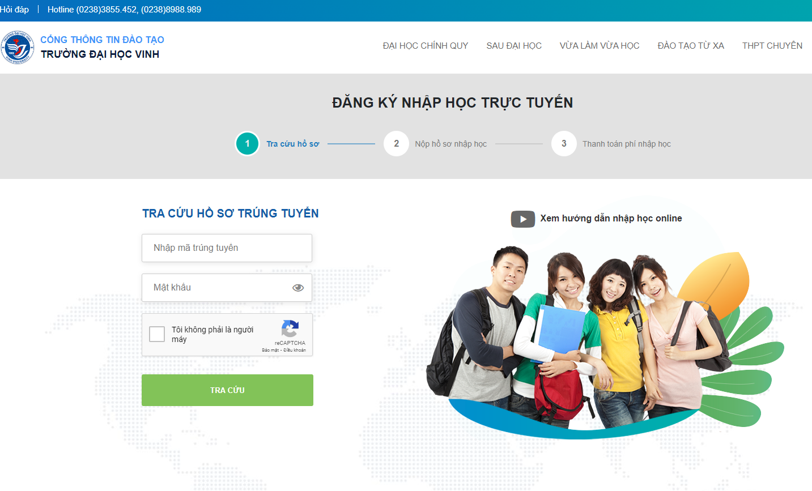Click 'CỔNG THÔNG TIN ĐÀO TẠO' site title
This screenshot has height=491, width=812.
point(102,40)
